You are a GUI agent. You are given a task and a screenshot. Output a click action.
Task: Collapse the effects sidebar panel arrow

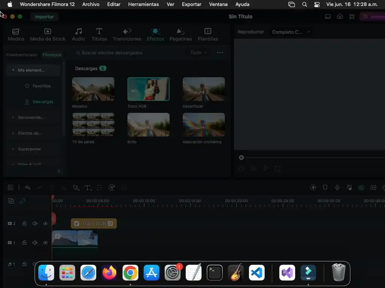click(x=59, y=171)
